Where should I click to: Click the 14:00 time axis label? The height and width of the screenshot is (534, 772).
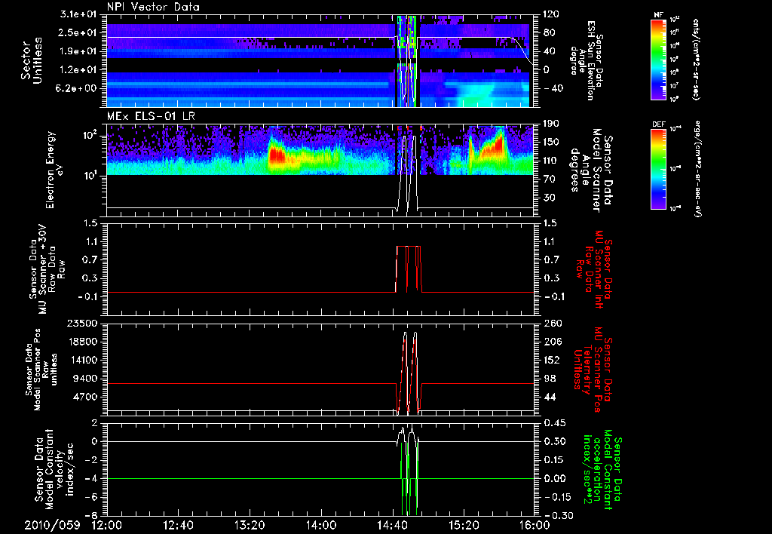(320, 524)
